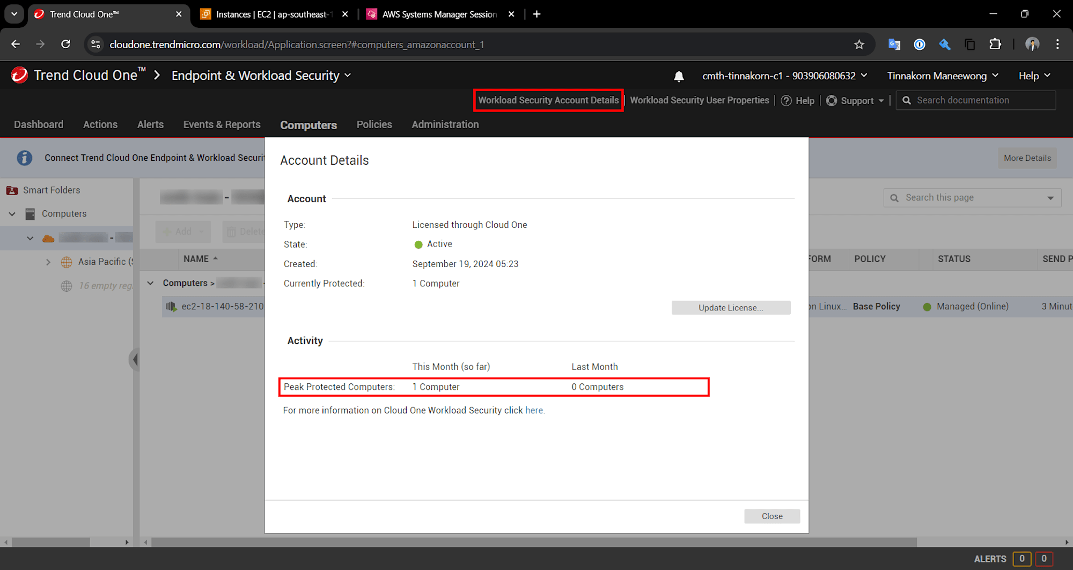Open the top-right Help dropdown

1034,76
